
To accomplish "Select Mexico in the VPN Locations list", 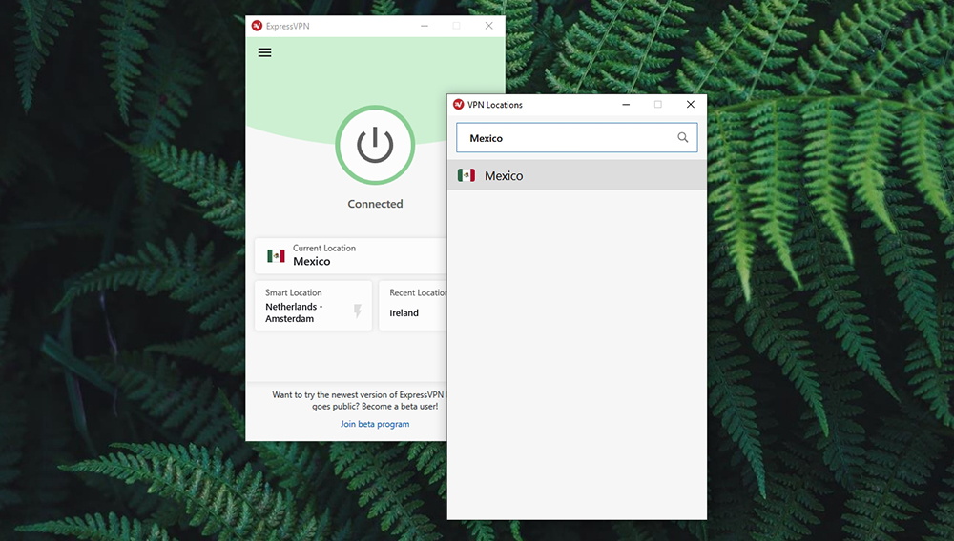I will click(577, 175).
